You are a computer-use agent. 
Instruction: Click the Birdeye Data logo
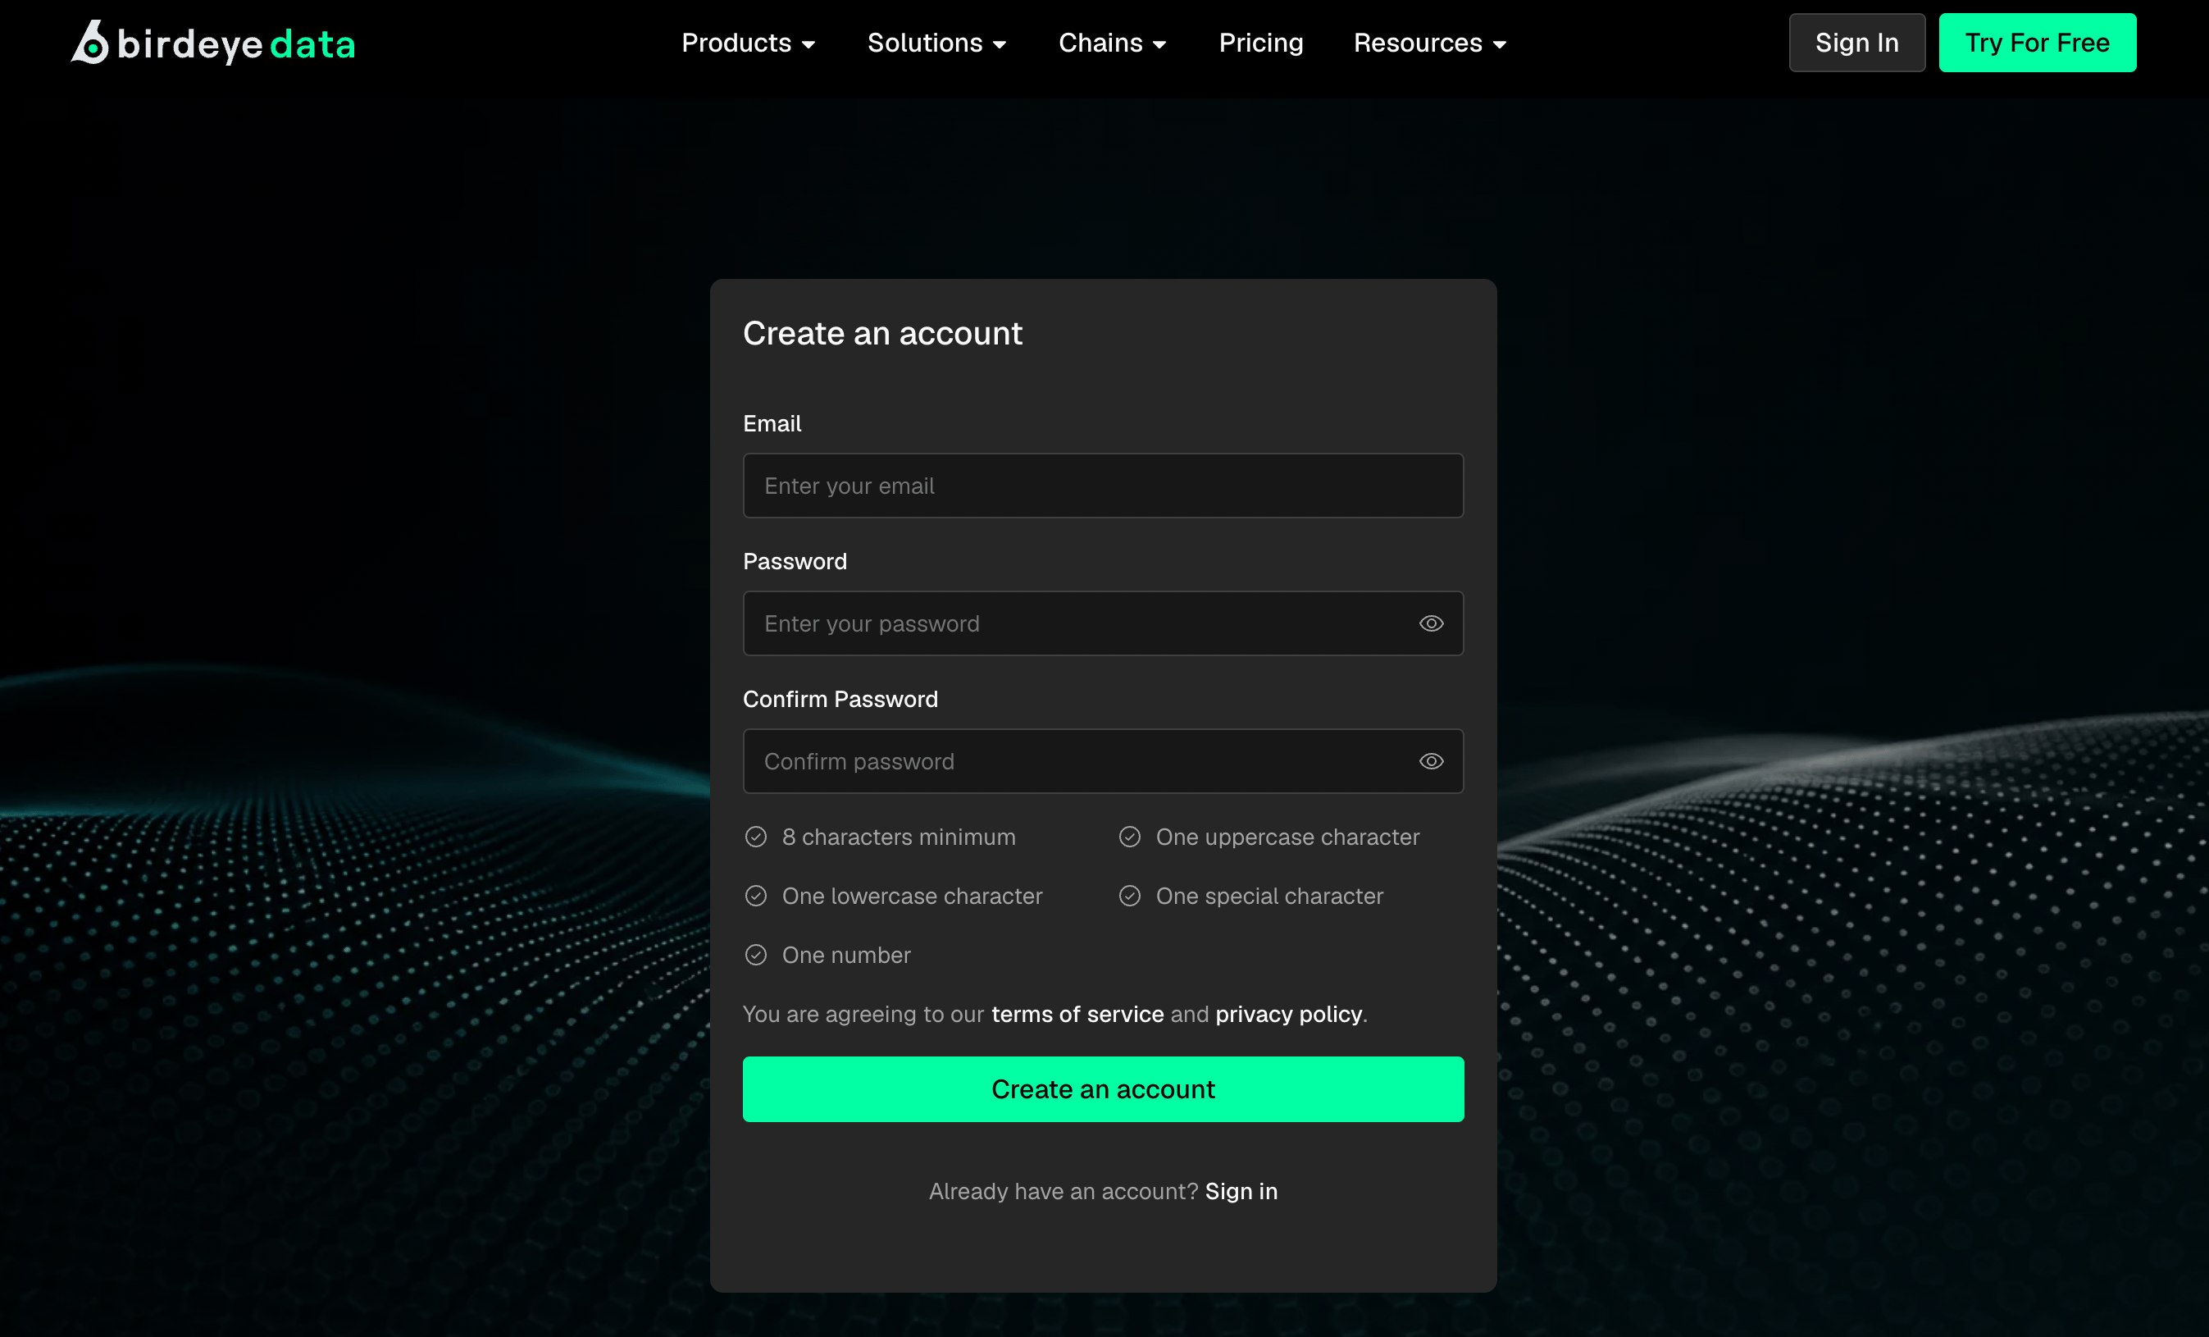coord(213,42)
